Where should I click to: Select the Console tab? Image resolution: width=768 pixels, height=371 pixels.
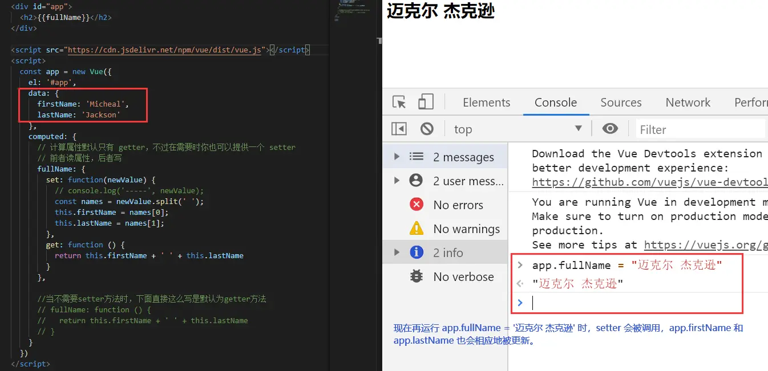click(555, 103)
